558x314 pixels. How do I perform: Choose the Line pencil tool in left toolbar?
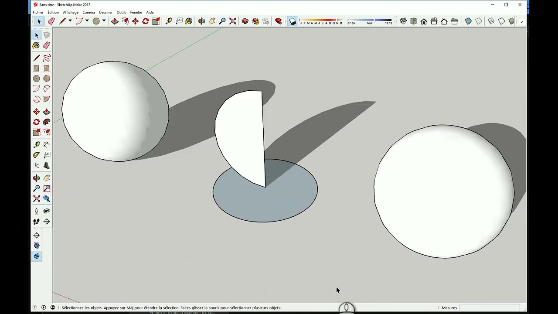click(36, 58)
